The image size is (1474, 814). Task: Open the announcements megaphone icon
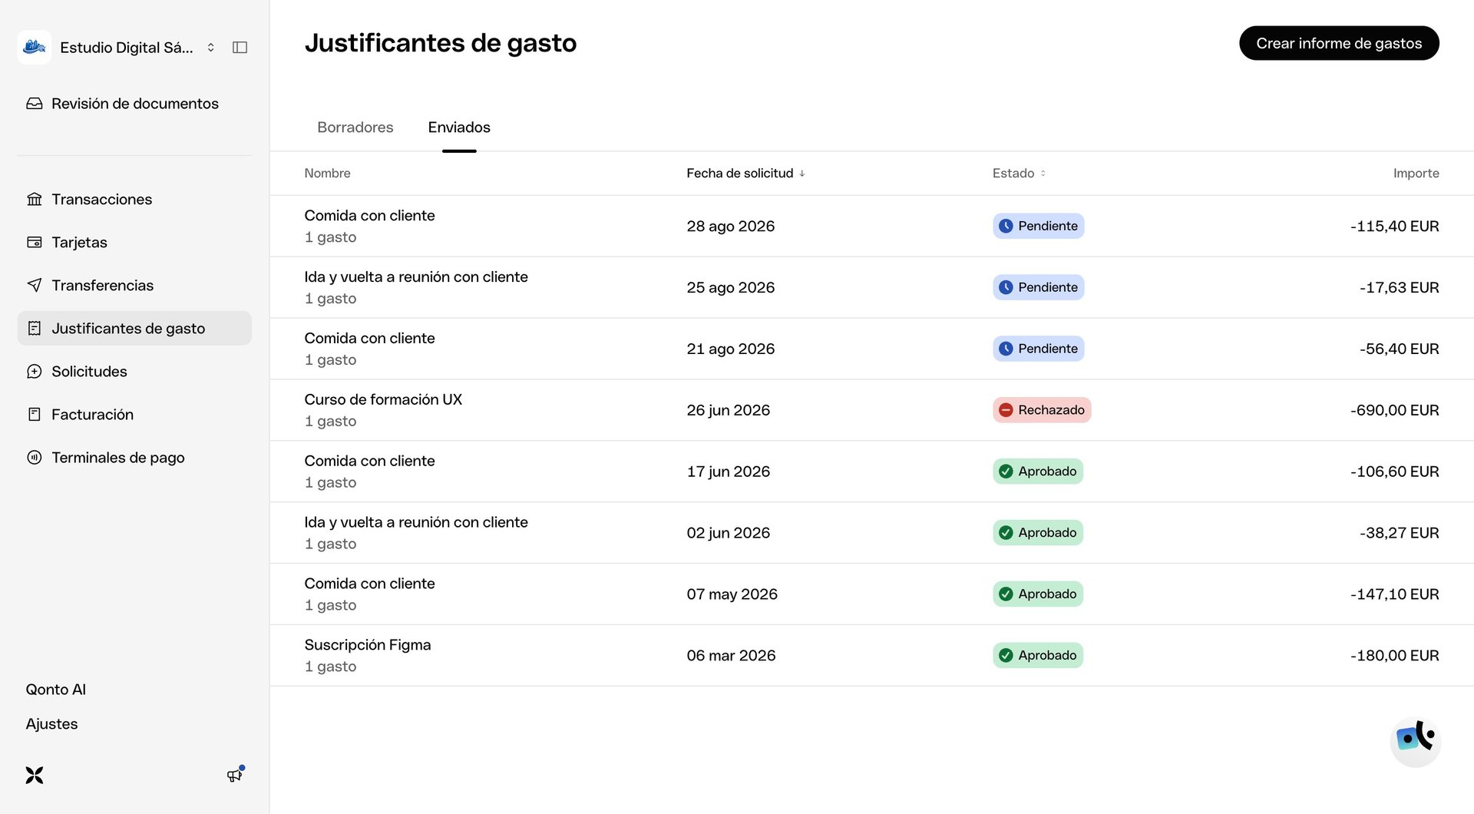235,775
